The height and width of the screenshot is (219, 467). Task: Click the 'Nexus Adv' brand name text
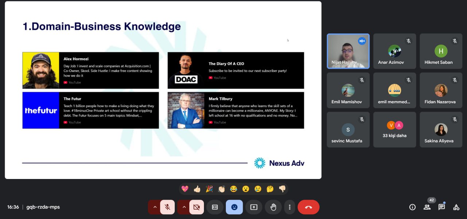tap(287, 163)
